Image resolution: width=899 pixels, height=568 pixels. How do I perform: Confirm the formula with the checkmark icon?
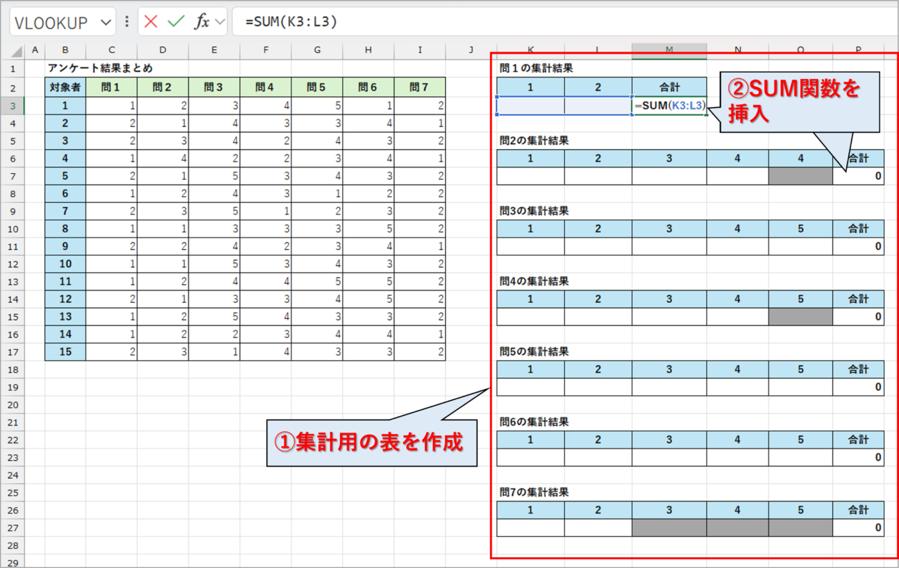[175, 22]
